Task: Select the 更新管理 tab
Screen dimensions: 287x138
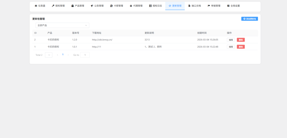Action: pos(175,6)
